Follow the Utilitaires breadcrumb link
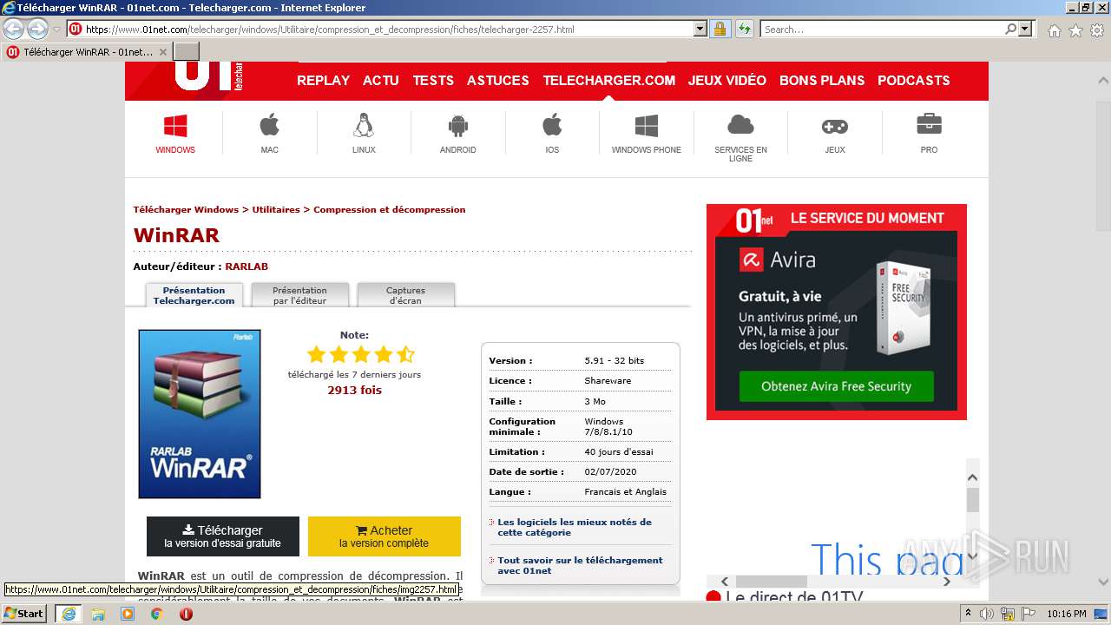 pyautogui.click(x=276, y=209)
